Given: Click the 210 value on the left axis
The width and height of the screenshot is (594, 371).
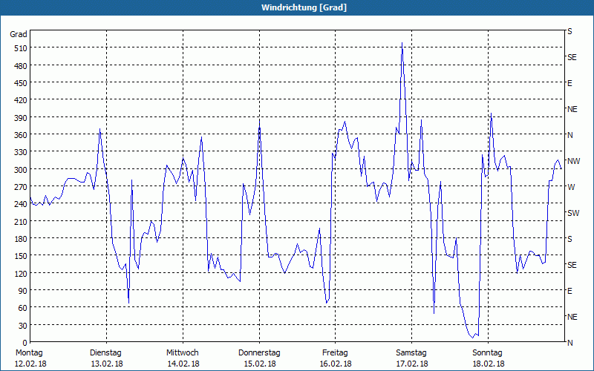Looking at the screenshot, I should [21, 221].
